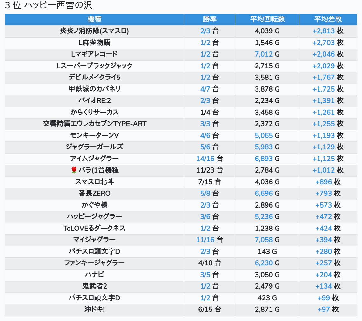
Task: Click パチスロ頭文字D in the 143 G row
Action: (94, 251)
